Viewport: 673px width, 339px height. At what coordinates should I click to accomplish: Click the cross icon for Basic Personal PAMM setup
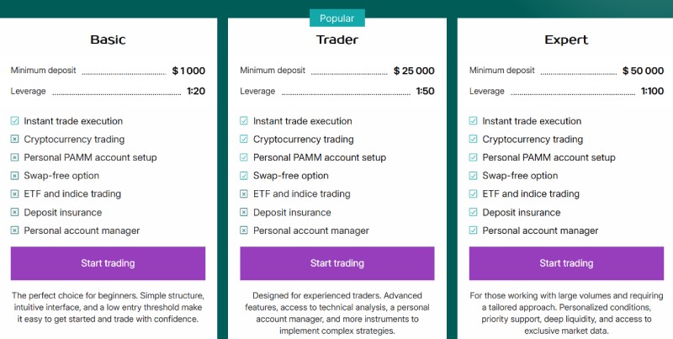pos(15,157)
